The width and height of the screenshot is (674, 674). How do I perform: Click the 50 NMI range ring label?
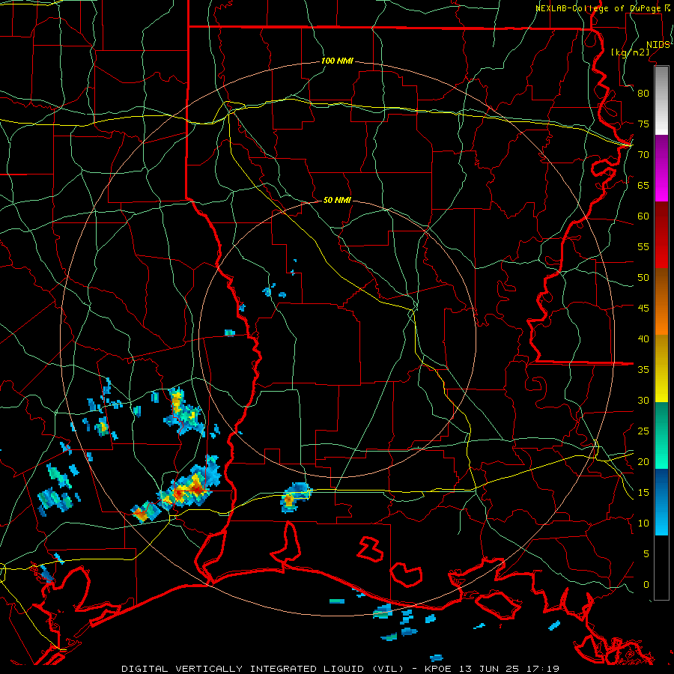337,200
